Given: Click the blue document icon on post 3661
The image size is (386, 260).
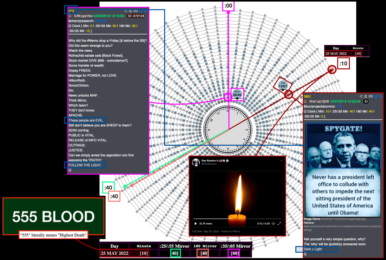Looking at the screenshot, I should coord(376,96).
